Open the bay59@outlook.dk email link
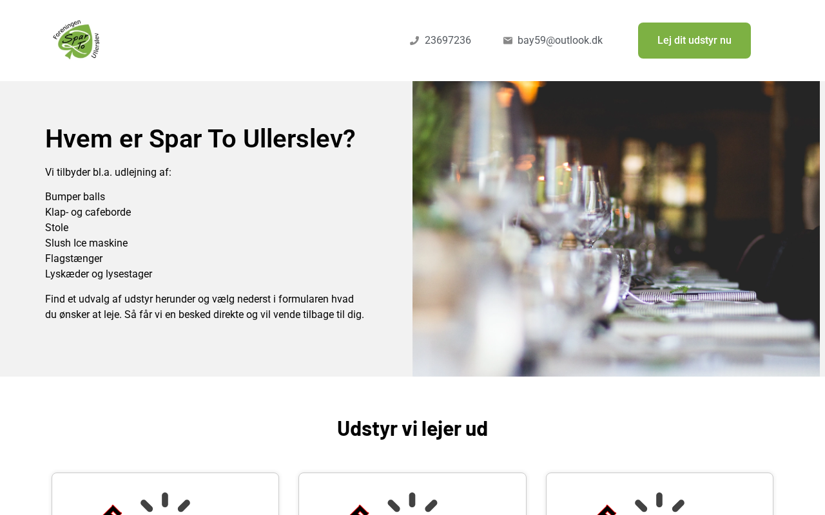This screenshot has height=515, width=825. (560, 41)
